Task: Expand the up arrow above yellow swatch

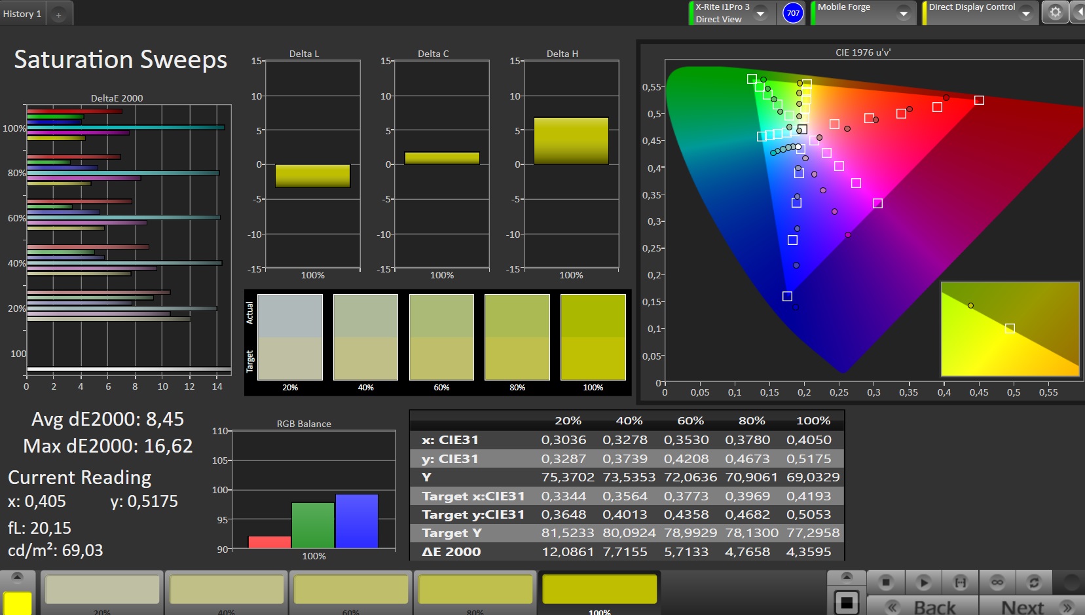Action: [17, 577]
